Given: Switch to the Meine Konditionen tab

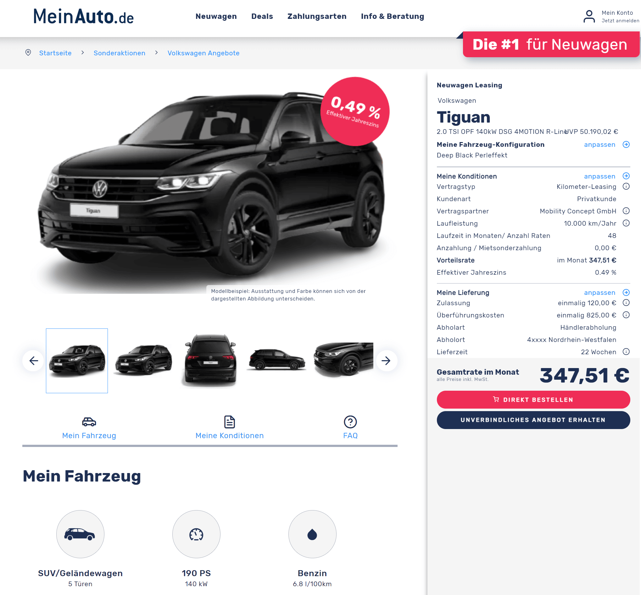Looking at the screenshot, I should 229,427.
